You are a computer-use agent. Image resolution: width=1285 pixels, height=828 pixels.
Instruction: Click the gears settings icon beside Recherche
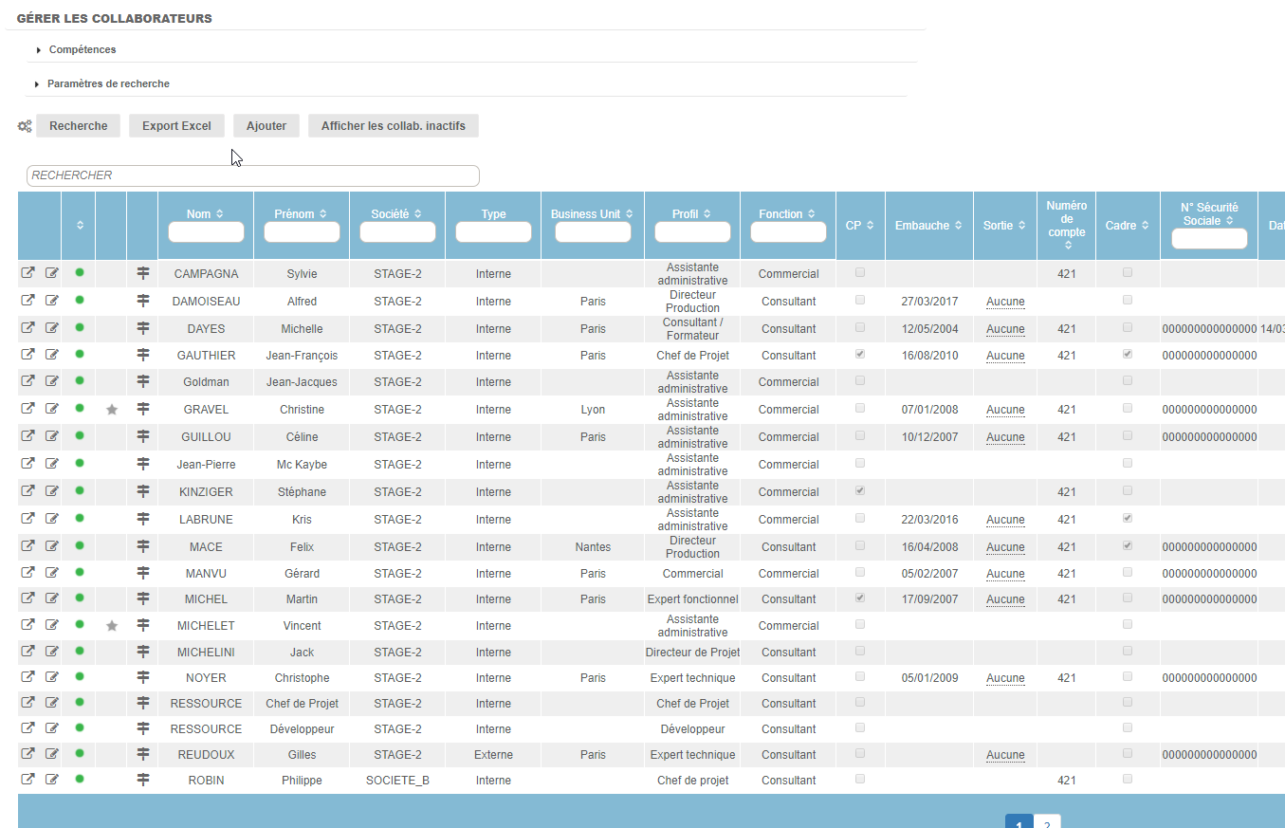coord(25,126)
